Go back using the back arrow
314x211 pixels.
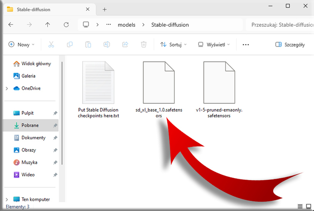click(x=11, y=25)
